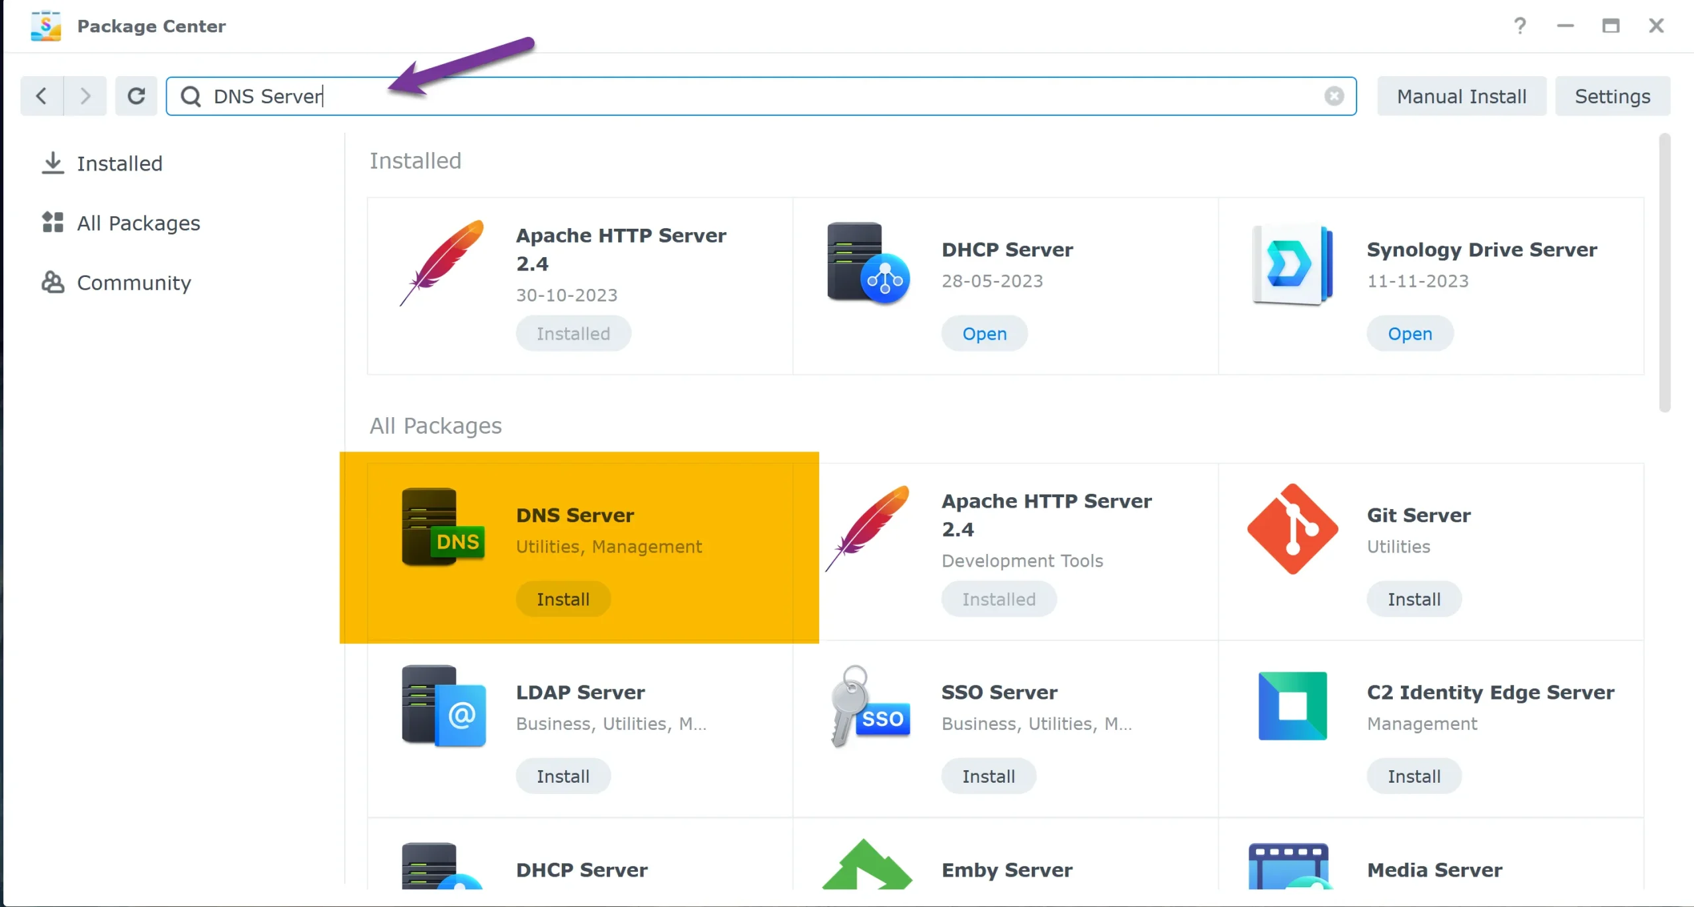Click inside the DNS Server search field

pos(728,97)
